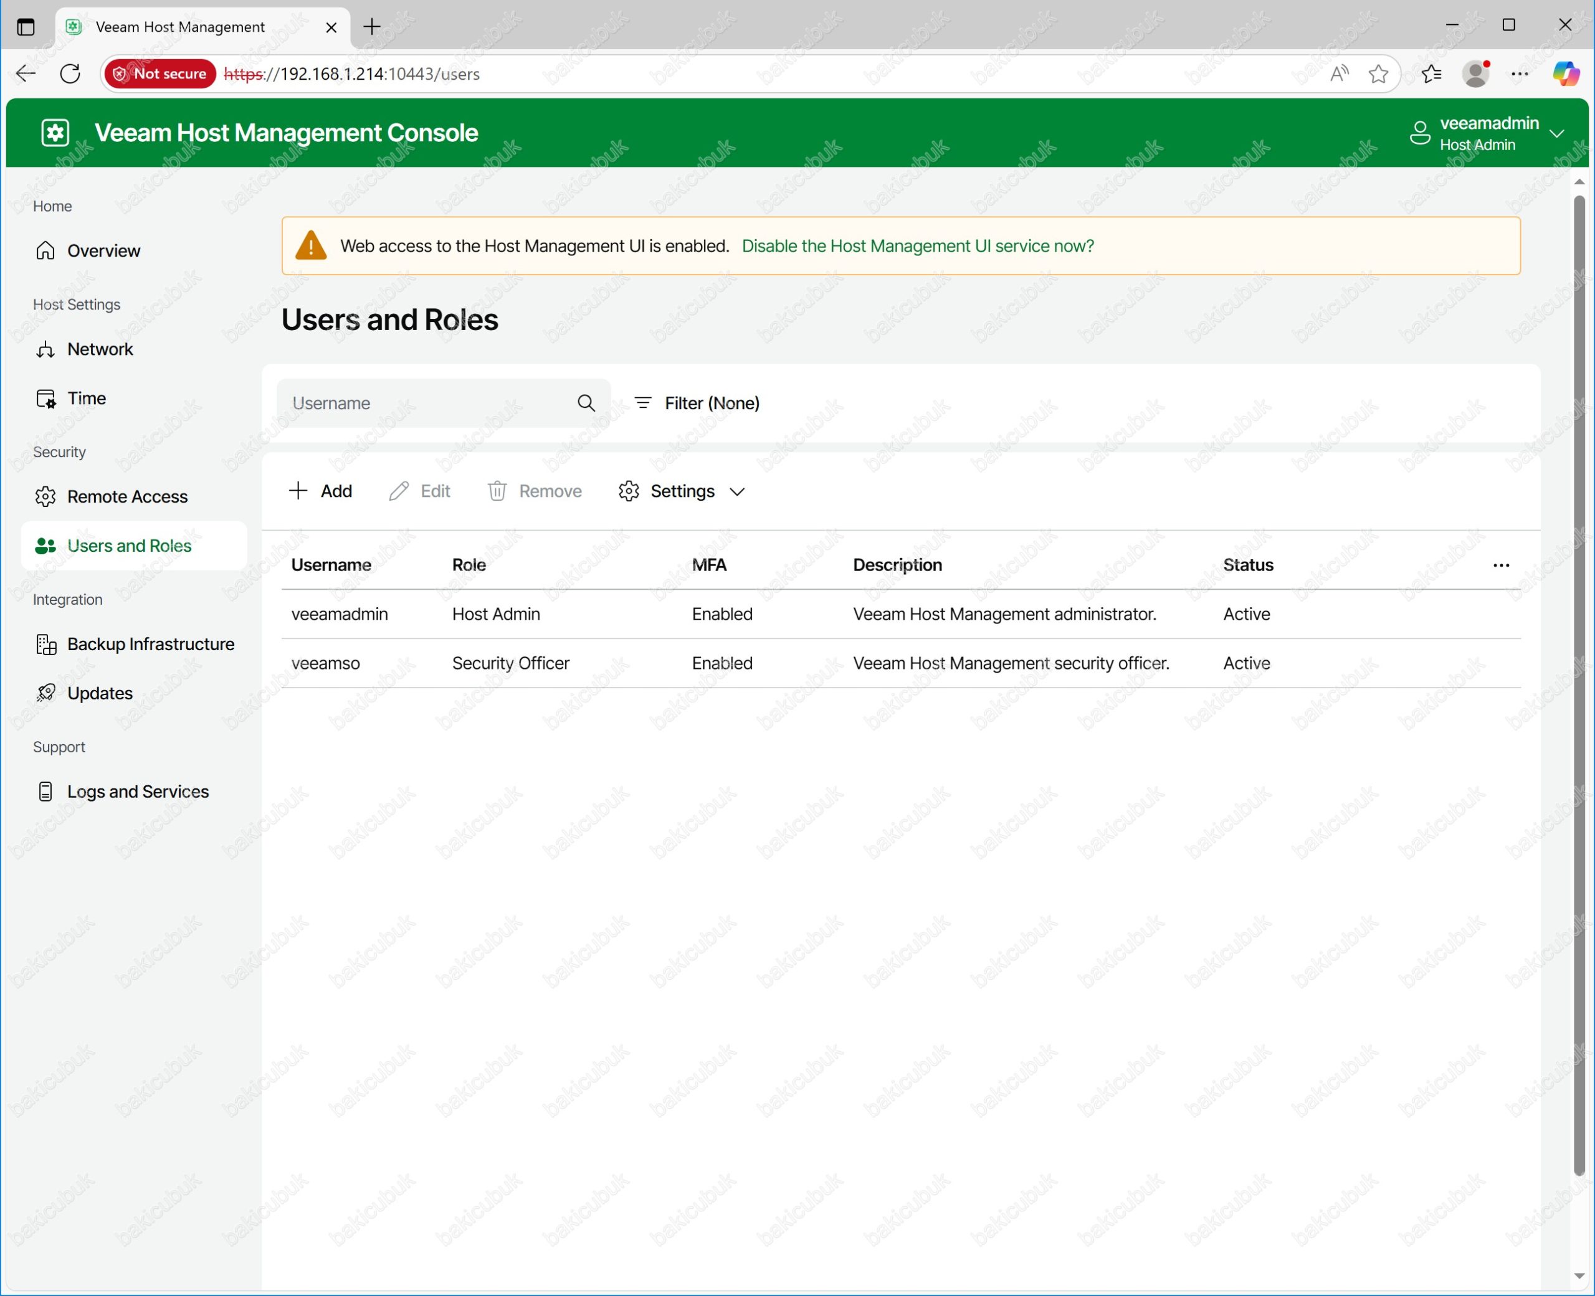Expand the Settings dropdown
The height and width of the screenshot is (1296, 1595).
coord(682,491)
